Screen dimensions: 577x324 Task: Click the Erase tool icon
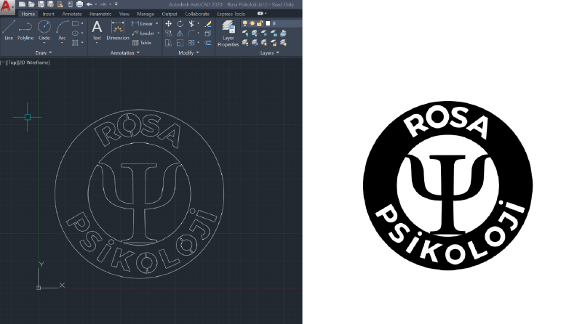[208, 23]
